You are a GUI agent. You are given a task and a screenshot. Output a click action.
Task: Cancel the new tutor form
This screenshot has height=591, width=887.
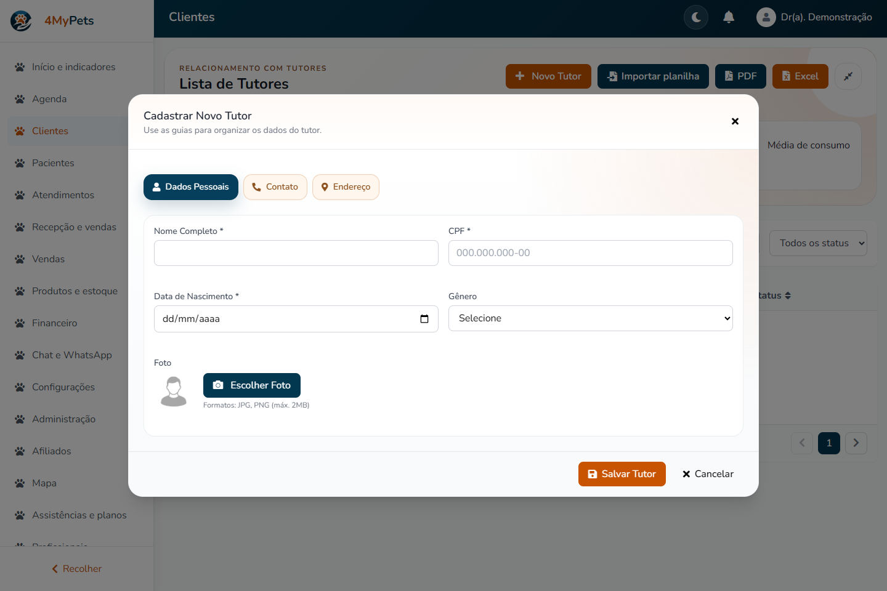coord(708,474)
